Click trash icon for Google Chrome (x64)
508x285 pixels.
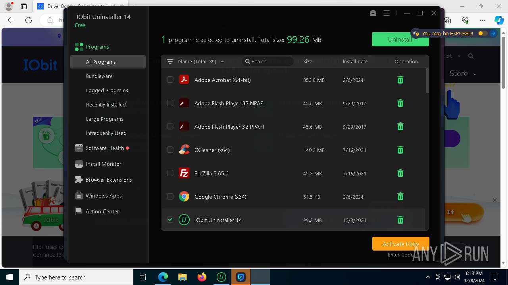(x=400, y=197)
